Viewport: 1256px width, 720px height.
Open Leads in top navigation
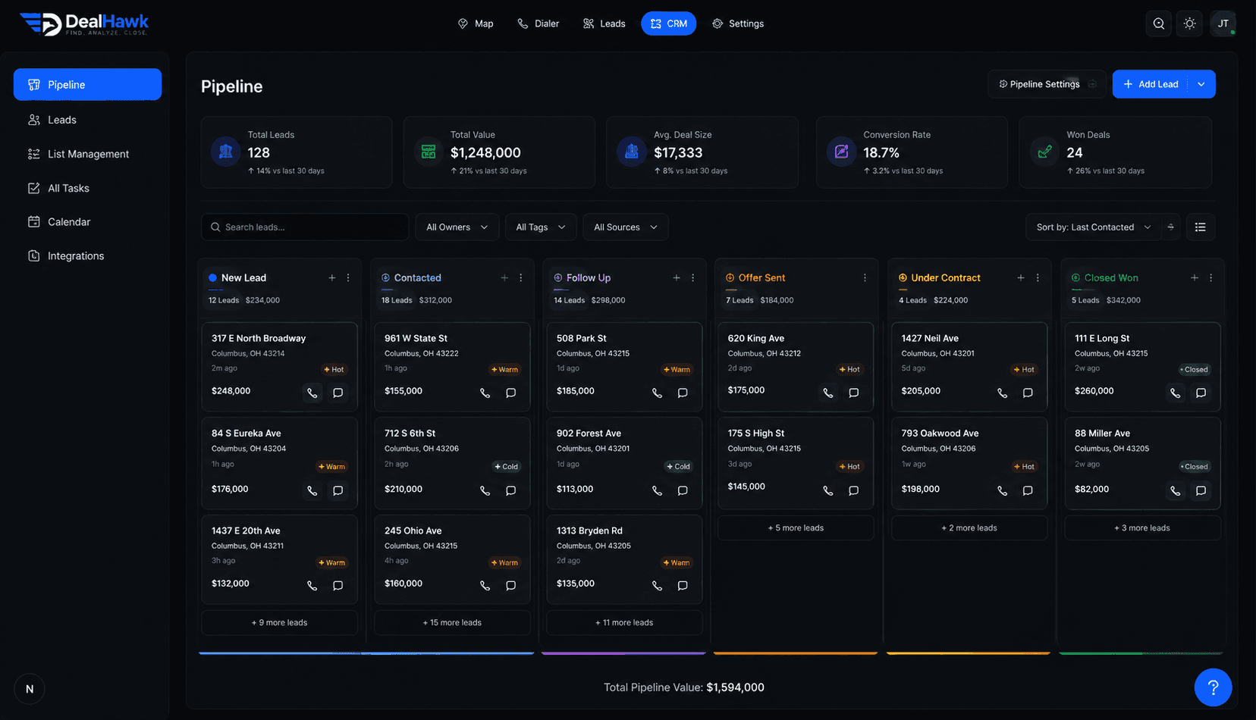pyautogui.click(x=604, y=23)
